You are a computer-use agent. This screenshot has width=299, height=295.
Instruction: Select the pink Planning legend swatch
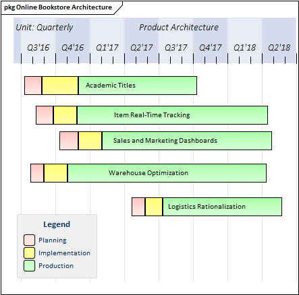click(x=29, y=240)
